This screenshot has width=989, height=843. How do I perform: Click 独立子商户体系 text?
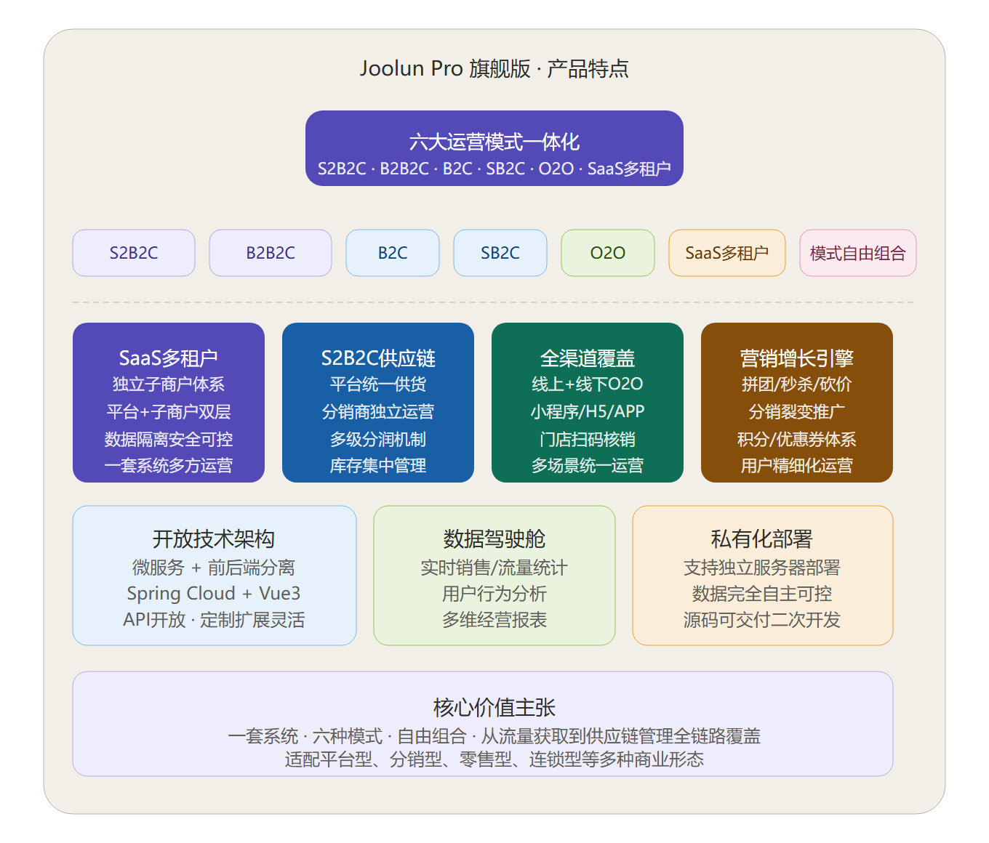pos(169,384)
